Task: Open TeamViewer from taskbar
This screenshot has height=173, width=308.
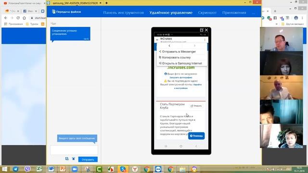Action: click(158, 169)
